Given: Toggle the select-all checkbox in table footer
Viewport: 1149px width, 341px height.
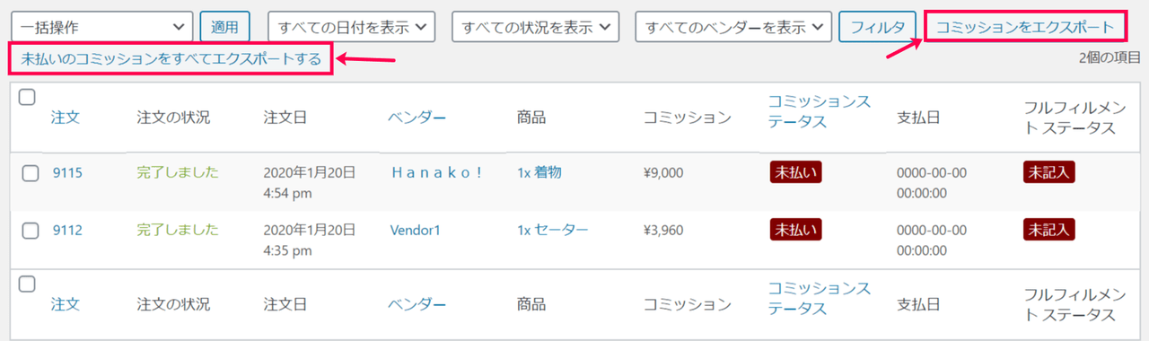Looking at the screenshot, I should (27, 284).
